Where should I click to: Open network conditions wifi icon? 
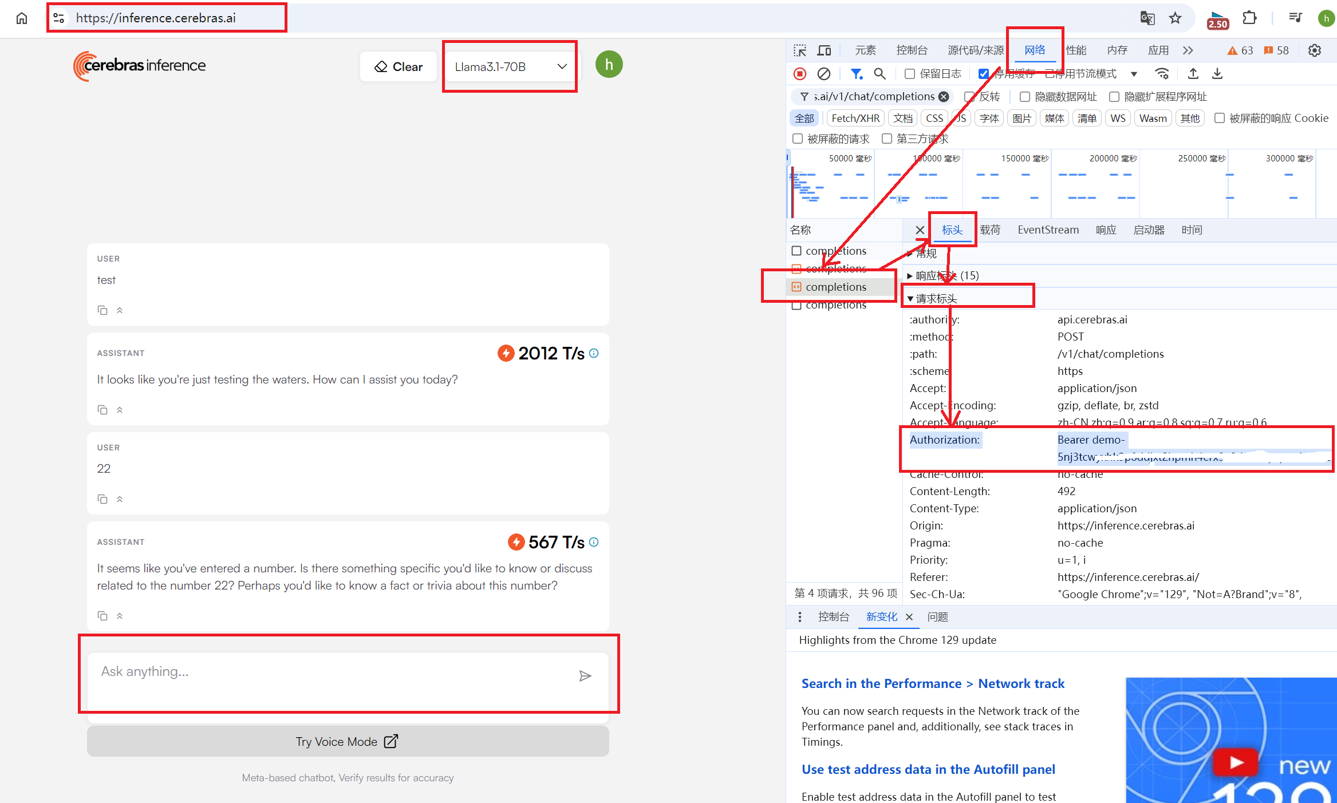point(1162,74)
